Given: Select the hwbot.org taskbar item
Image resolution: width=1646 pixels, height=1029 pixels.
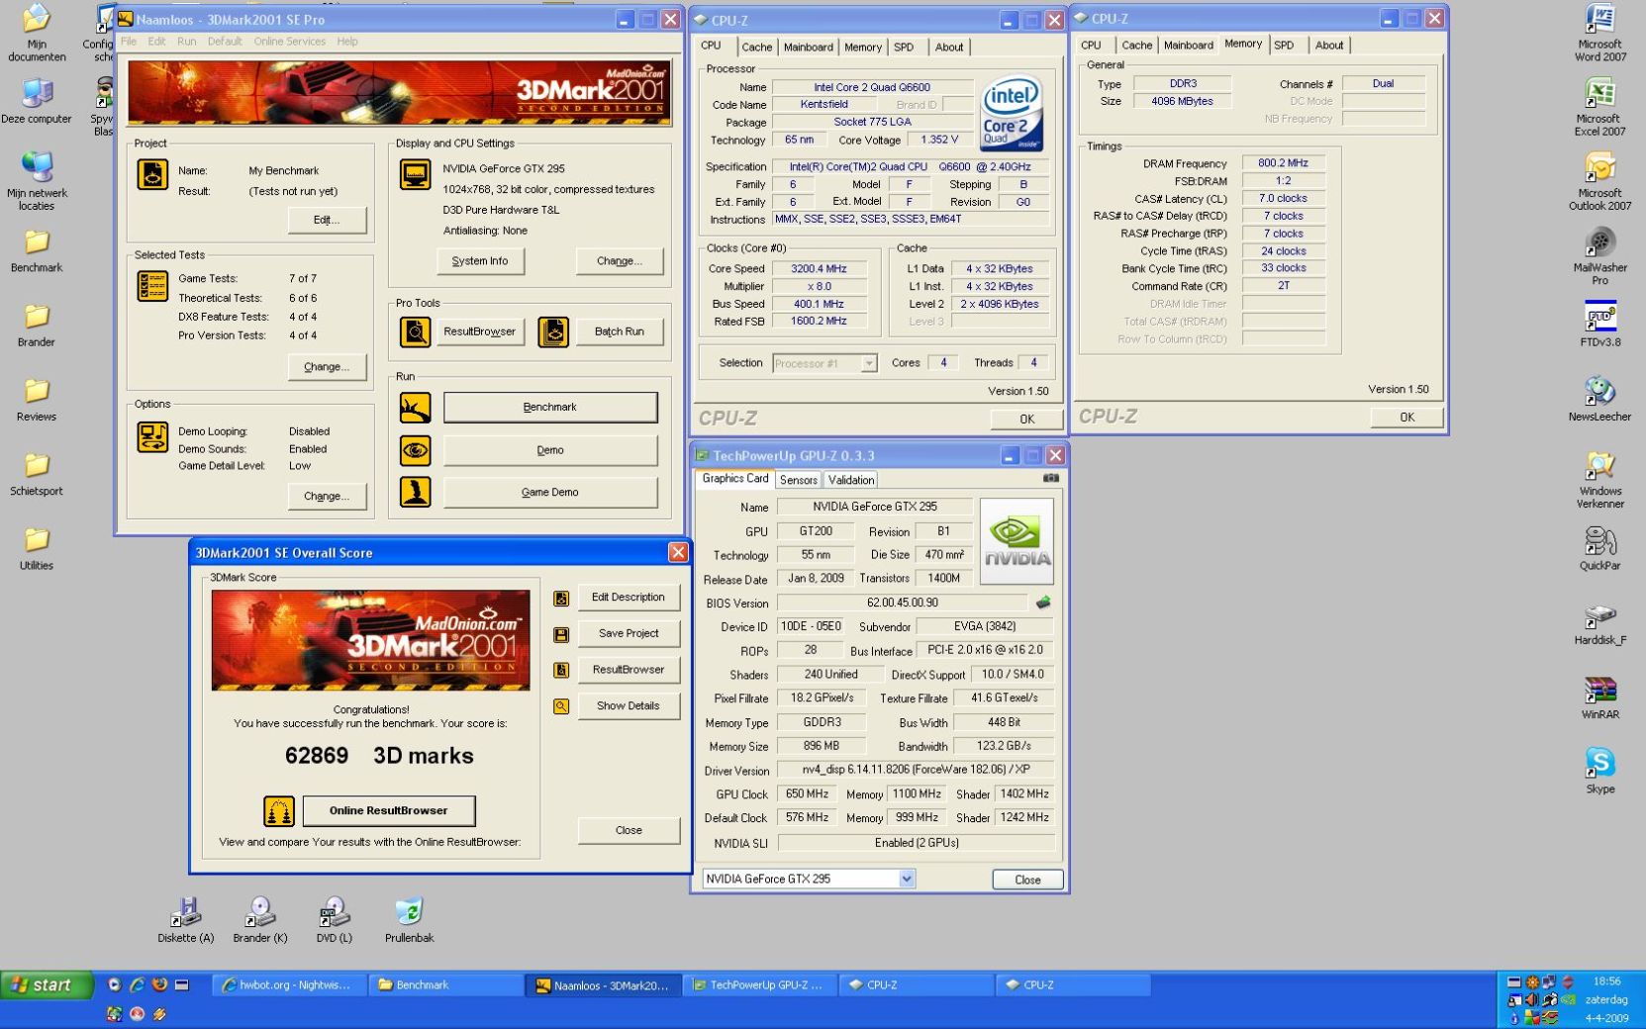Looking at the screenshot, I should (288, 984).
